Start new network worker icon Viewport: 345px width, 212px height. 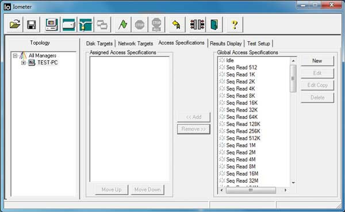coord(86,24)
